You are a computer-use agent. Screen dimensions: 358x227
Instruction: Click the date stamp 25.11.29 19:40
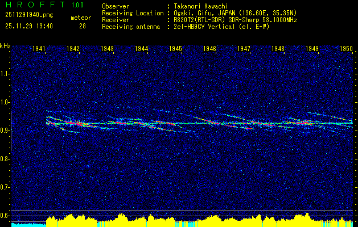[29, 26]
